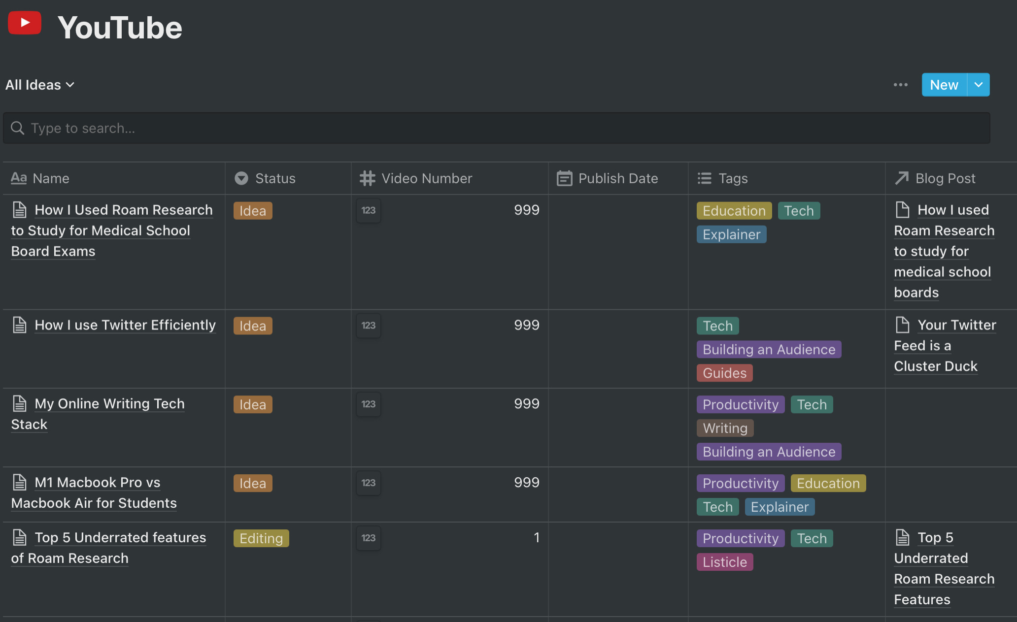The image size is (1017, 622).
Task: Click page icon of Your Twitter Feed blog post
Action: tap(903, 325)
